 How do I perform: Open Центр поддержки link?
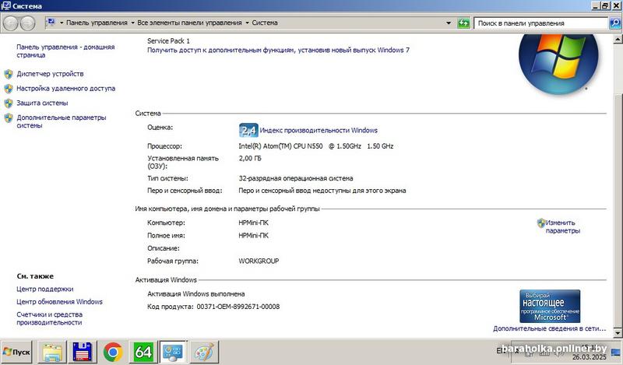pyautogui.click(x=45, y=290)
